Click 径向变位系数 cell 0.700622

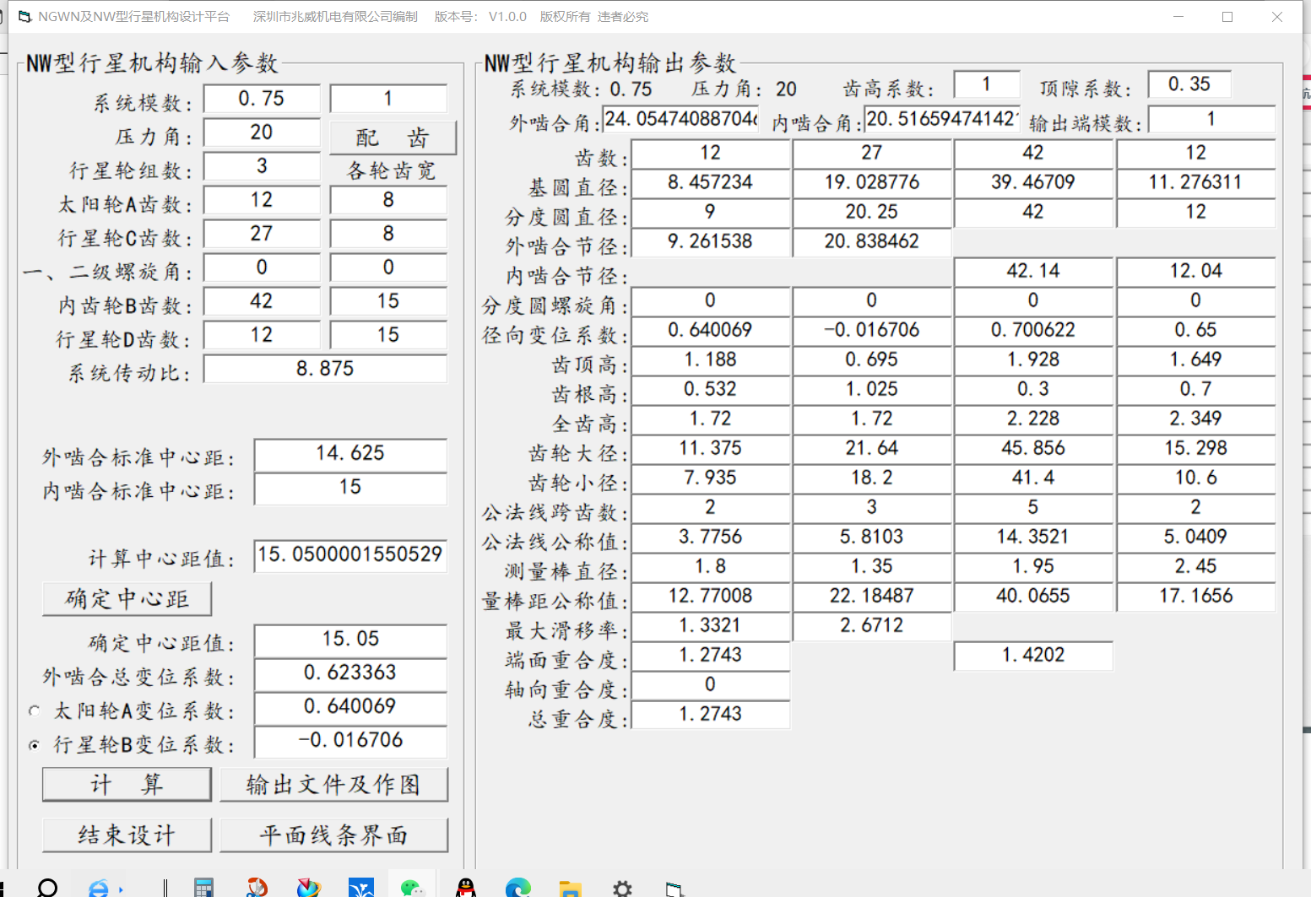point(1033,331)
